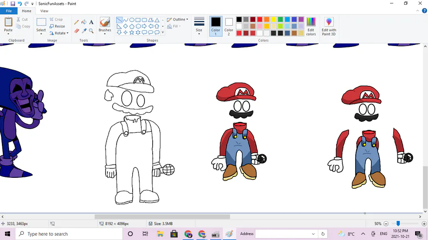Expand the Brushes dropdown arrow
This screenshot has height=240, width=428.
[105, 34]
